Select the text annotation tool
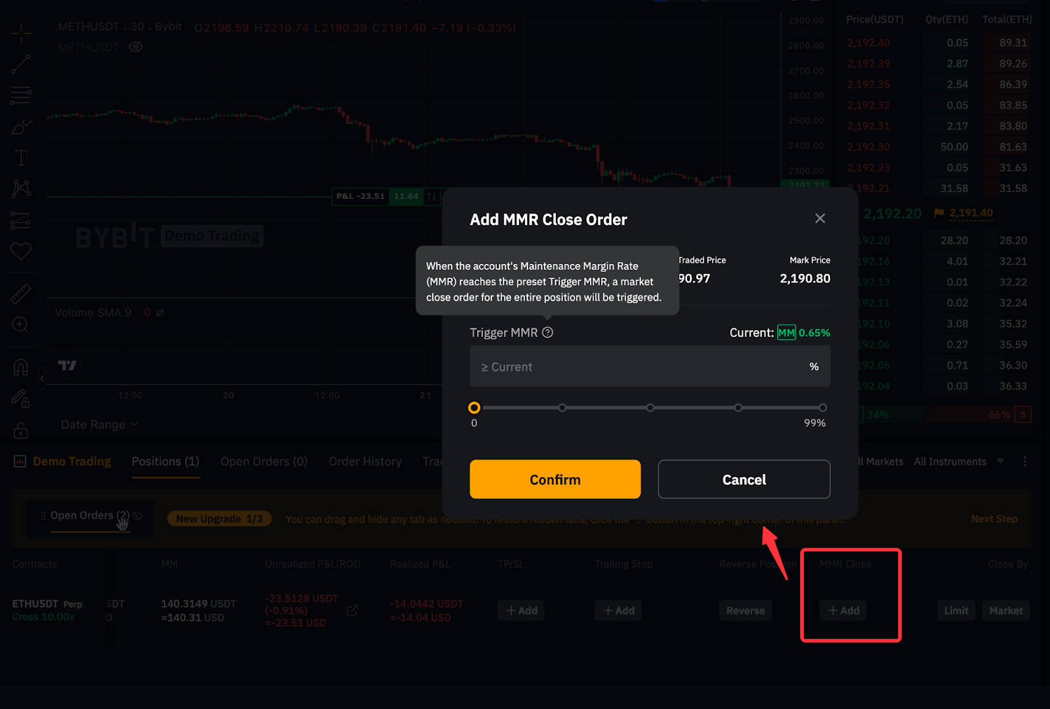The height and width of the screenshot is (709, 1050). (21, 158)
